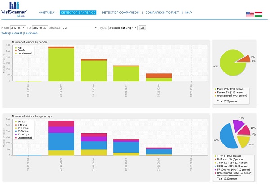Viewport: 270px width, 184px height.
Task: Click Undetermined legend swatch in gender chart
Action: click(16, 53)
